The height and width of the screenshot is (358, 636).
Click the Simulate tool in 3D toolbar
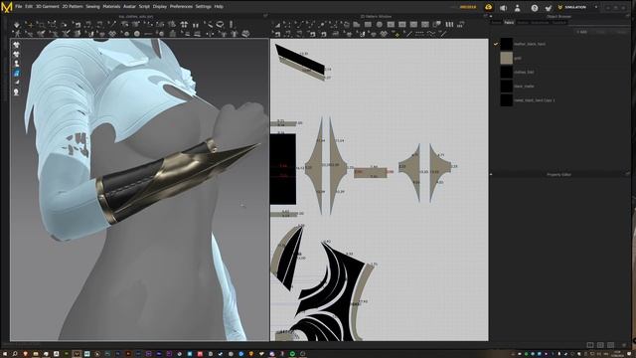point(17,25)
